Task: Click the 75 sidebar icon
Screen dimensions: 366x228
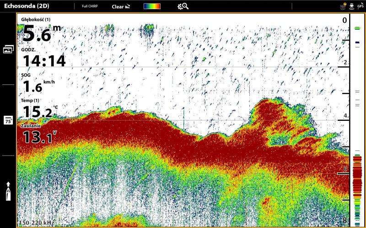Action: click(8, 120)
